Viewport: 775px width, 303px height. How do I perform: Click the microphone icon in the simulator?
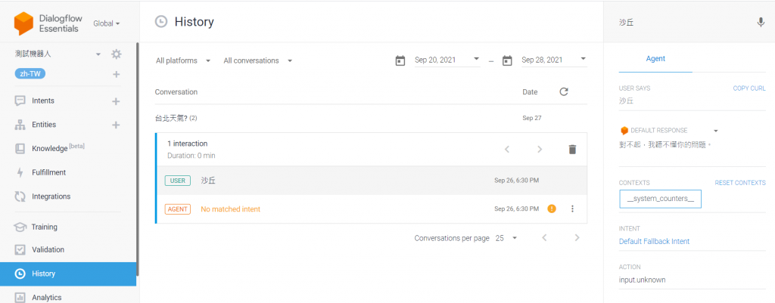(x=761, y=23)
